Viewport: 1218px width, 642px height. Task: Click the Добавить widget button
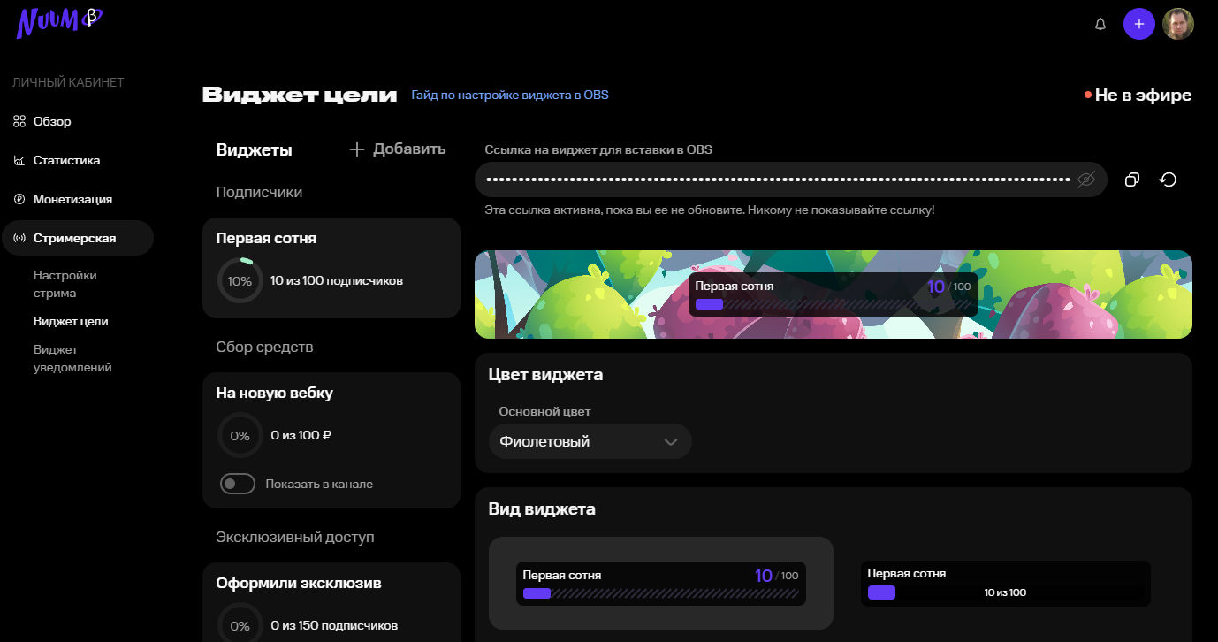pos(397,149)
